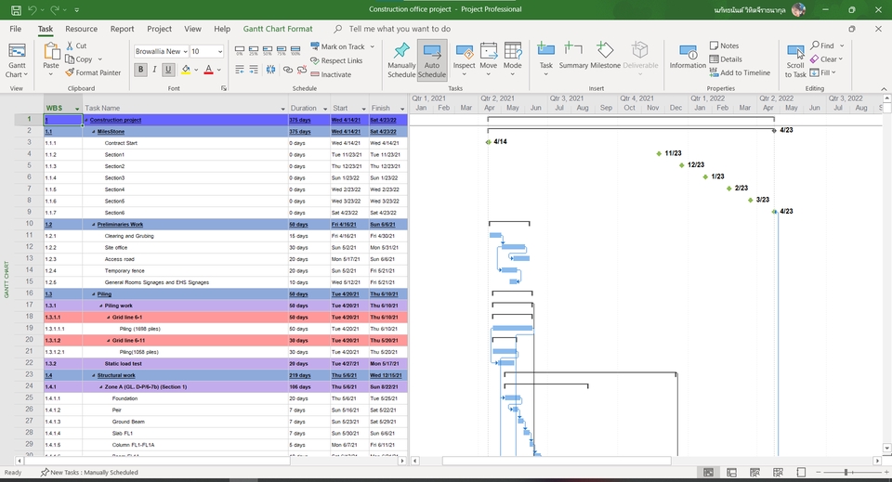
Task: Toggle Underline formatting
Action: click(x=168, y=70)
